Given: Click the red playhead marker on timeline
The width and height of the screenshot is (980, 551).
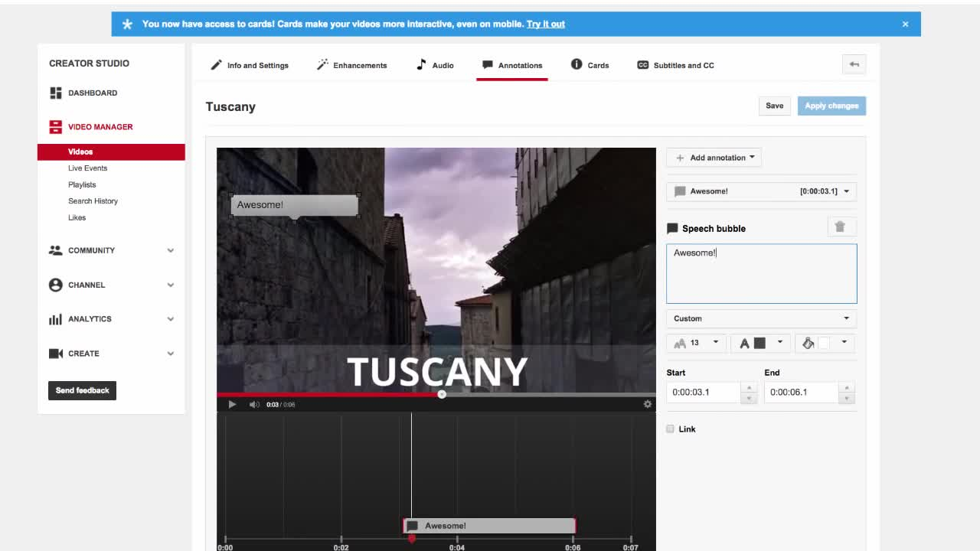Looking at the screenshot, I should [x=411, y=539].
